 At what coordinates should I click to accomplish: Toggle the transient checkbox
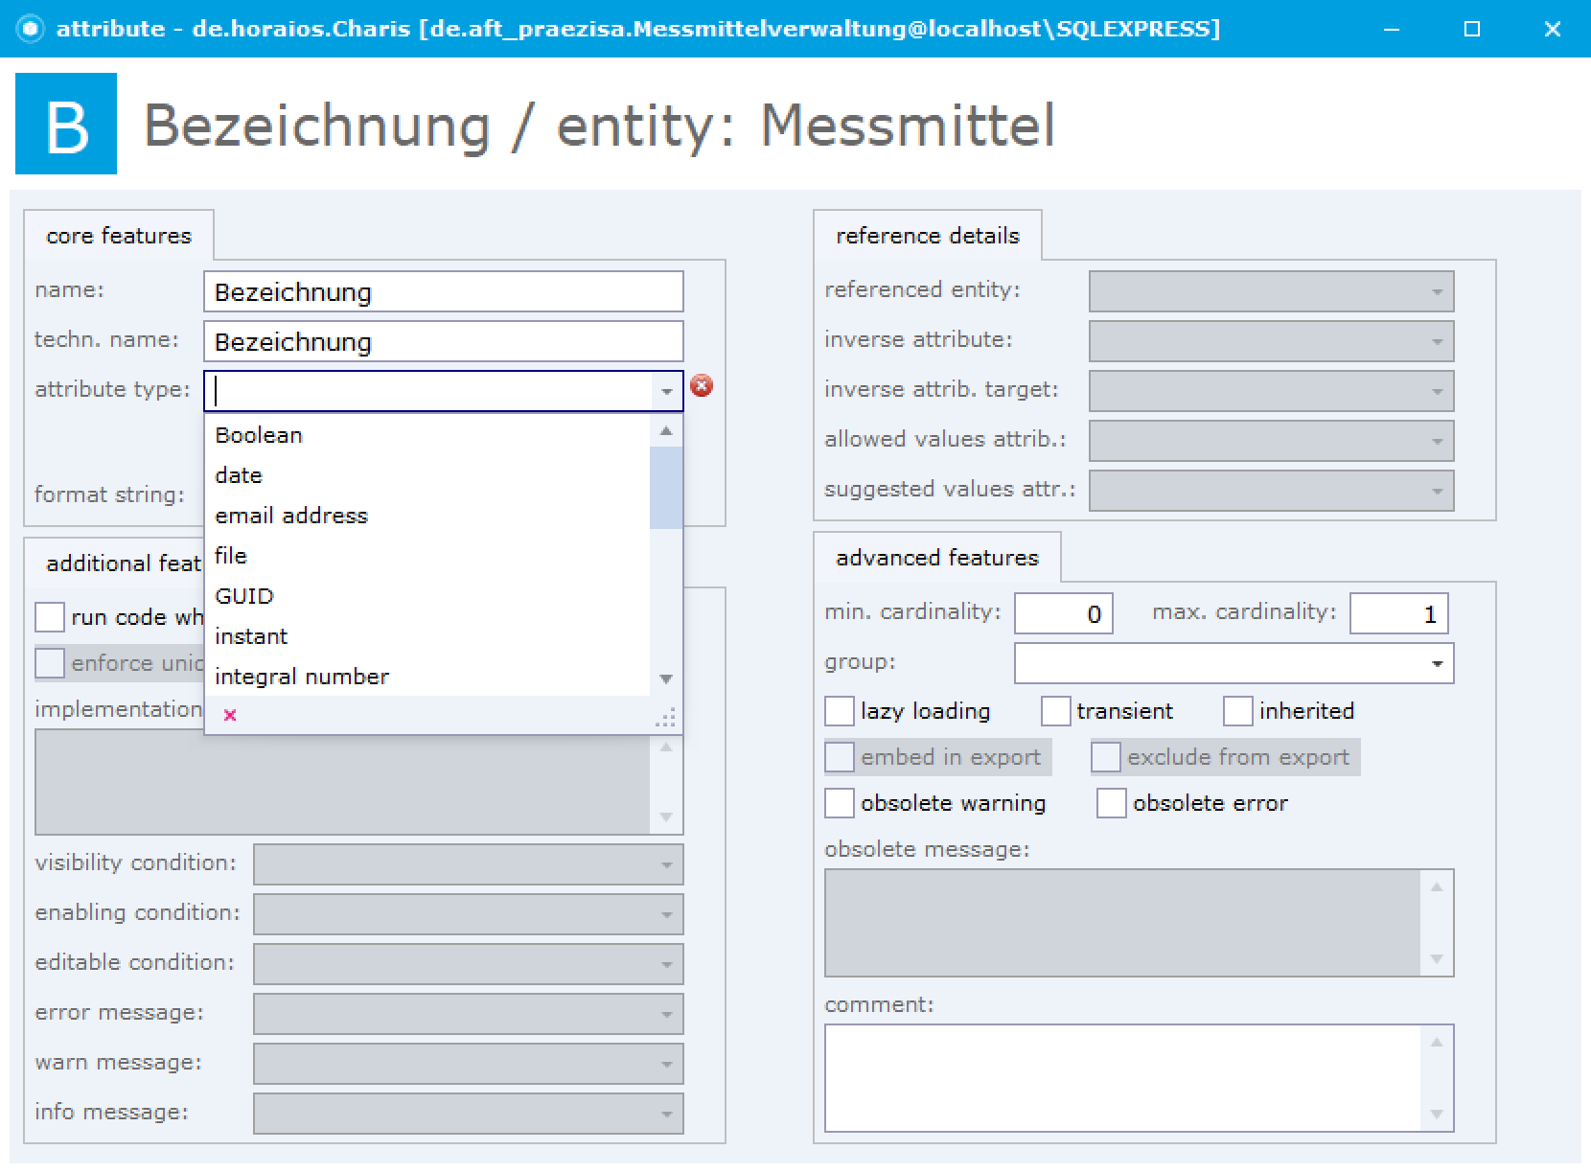[1055, 711]
